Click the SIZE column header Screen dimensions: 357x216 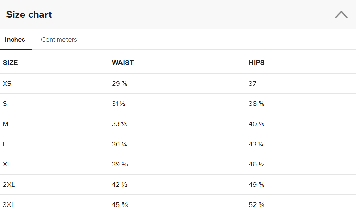(11, 63)
